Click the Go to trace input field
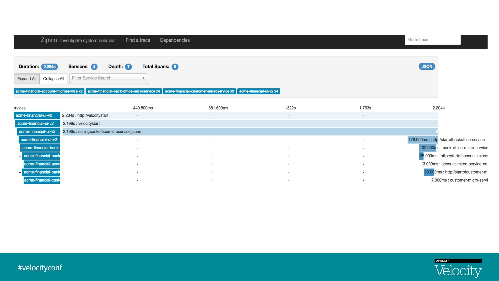The image size is (499, 281). [x=432, y=40]
